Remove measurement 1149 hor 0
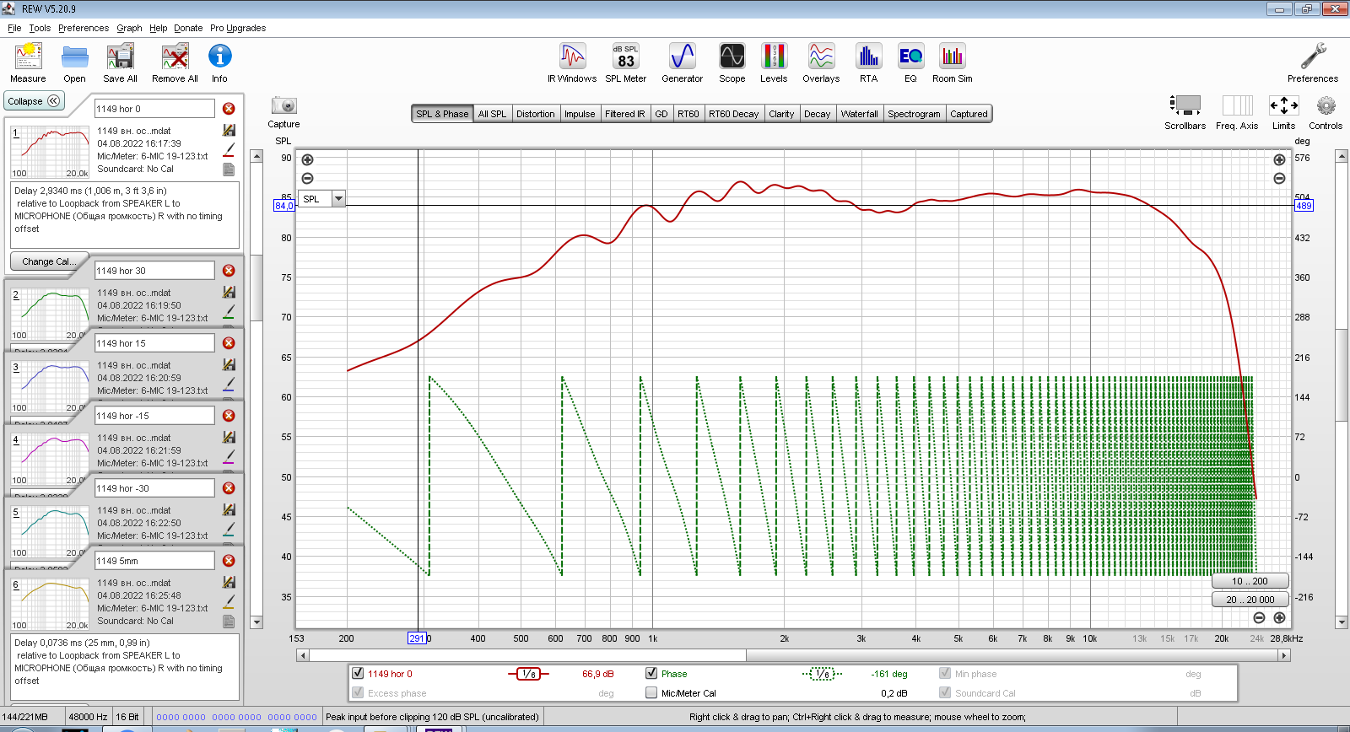 click(x=229, y=109)
